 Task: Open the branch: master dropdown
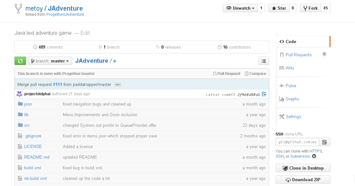(x=50, y=61)
